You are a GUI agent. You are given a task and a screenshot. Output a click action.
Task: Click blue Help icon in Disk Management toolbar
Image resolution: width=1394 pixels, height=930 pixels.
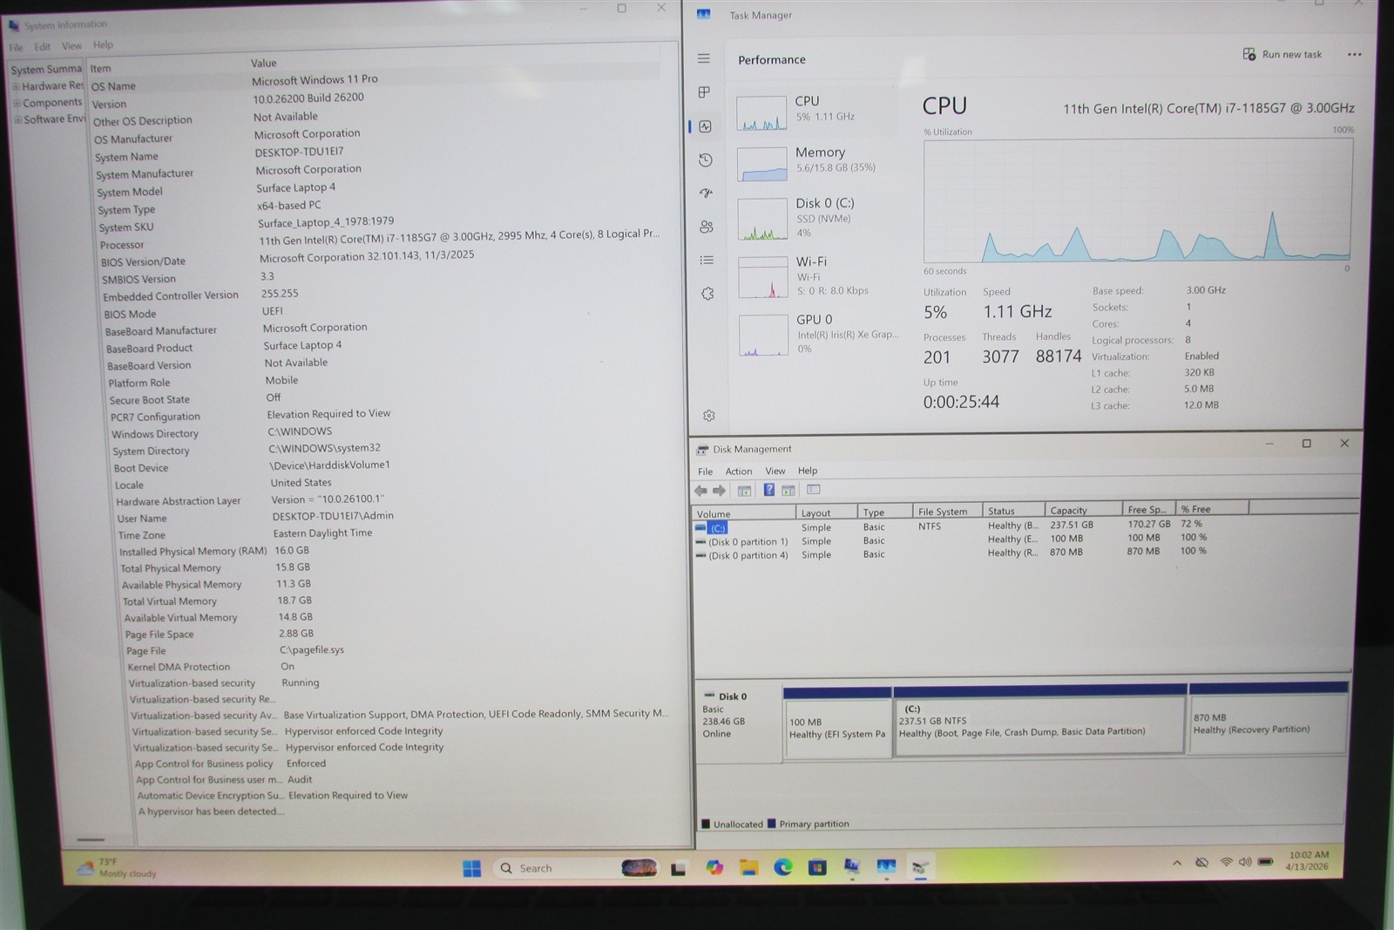pos(769,490)
